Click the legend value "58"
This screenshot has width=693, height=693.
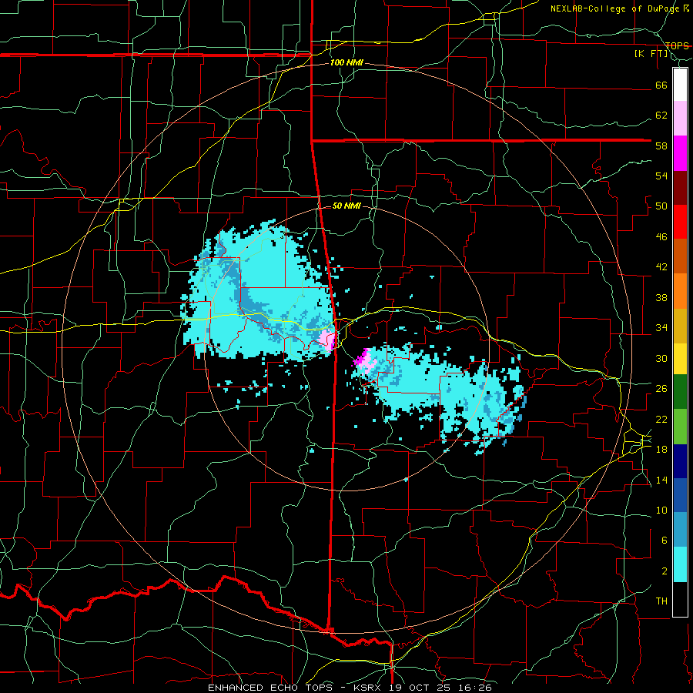pyautogui.click(x=661, y=146)
